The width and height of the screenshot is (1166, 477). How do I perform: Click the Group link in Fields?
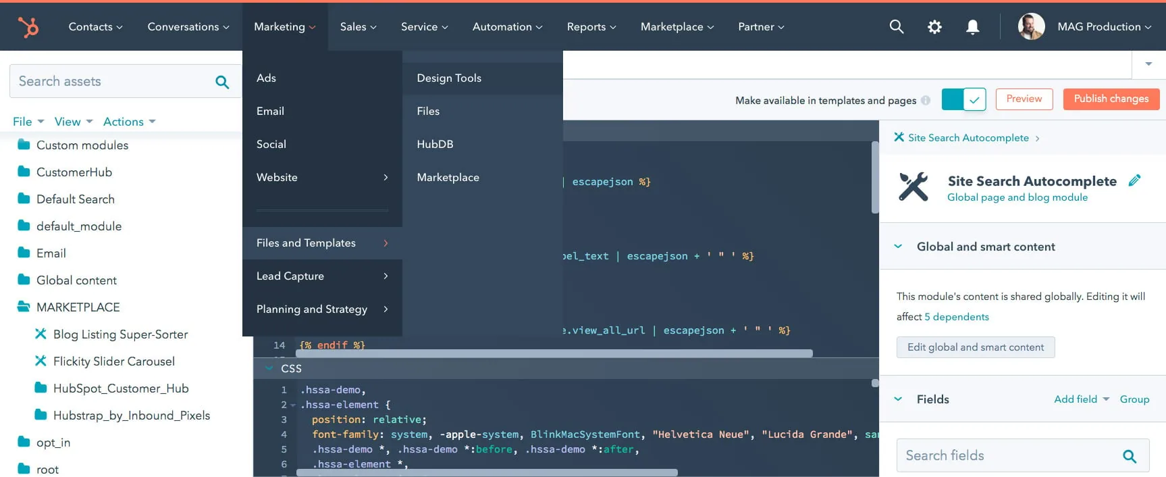pos(1134,399)
